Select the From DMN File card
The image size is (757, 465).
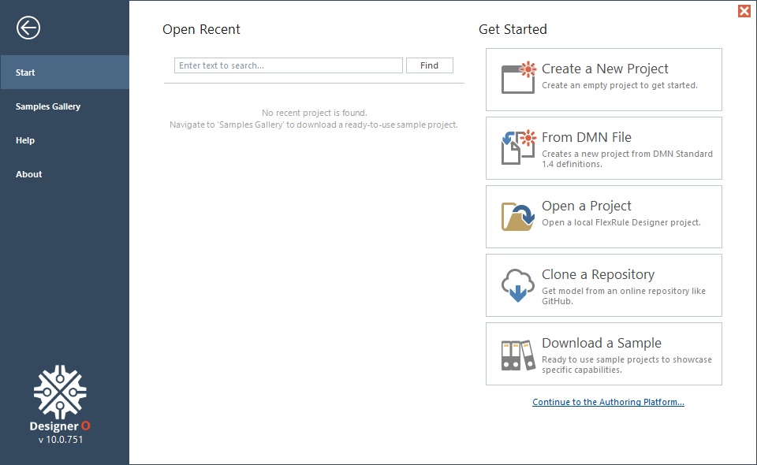pyautogui.click(x=604, y=148)
